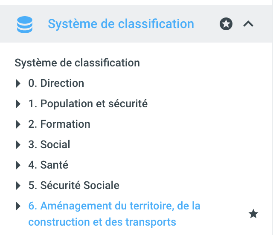This screenshot has height=235, width=273.
Task: Expand the 5. Sécurité Sociale arrow
Action: point(18,186)
